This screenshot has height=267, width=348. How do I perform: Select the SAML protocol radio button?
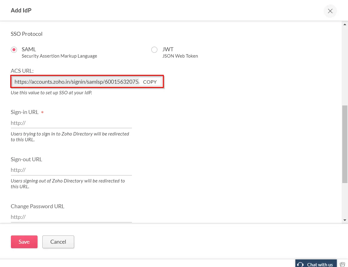[14, 49]
